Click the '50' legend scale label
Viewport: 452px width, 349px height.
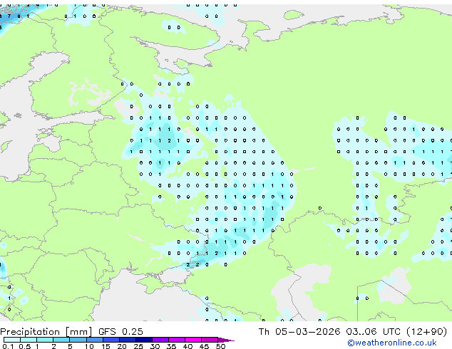click(220, 346)
